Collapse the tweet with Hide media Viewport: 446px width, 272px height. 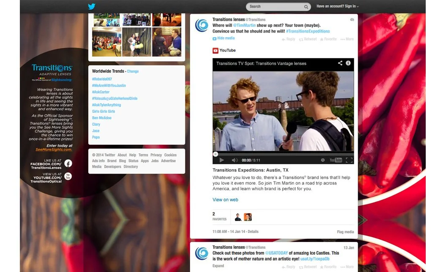(x=223, y=38)
